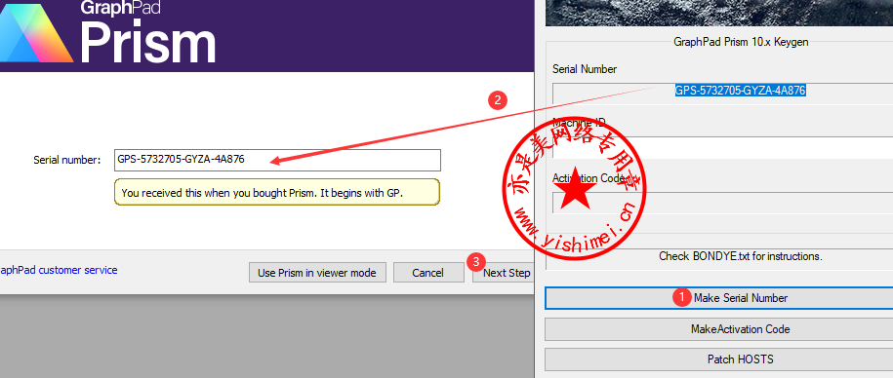Click the Keygen Serial Number field
The image size is (893, 378).
[723, 94]
